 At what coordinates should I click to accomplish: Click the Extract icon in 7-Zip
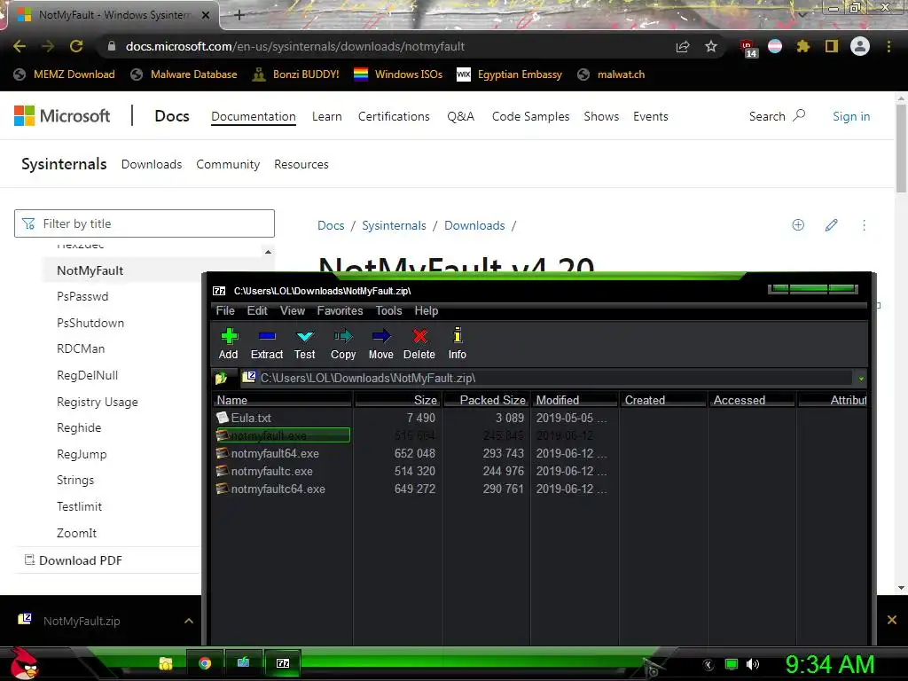pos(267,336)
